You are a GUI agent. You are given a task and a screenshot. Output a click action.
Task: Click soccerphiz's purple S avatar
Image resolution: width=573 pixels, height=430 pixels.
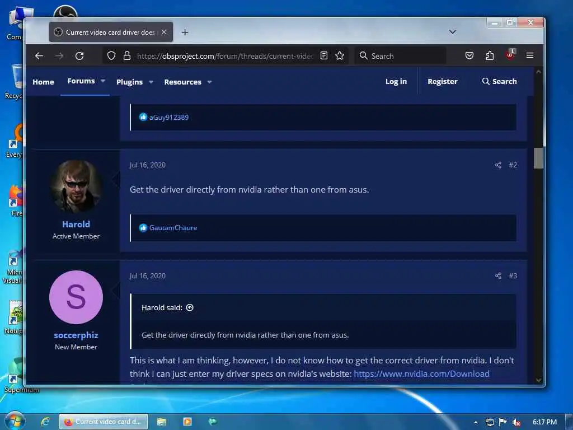point(76,297)
